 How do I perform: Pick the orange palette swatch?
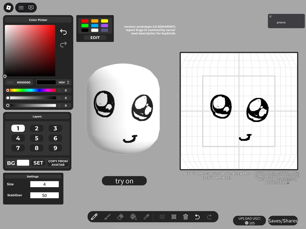(x=95, y=21)
